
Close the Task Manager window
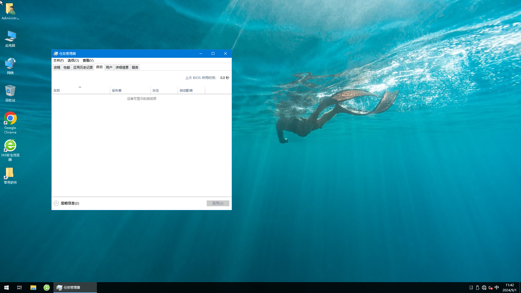pos(225,54)
